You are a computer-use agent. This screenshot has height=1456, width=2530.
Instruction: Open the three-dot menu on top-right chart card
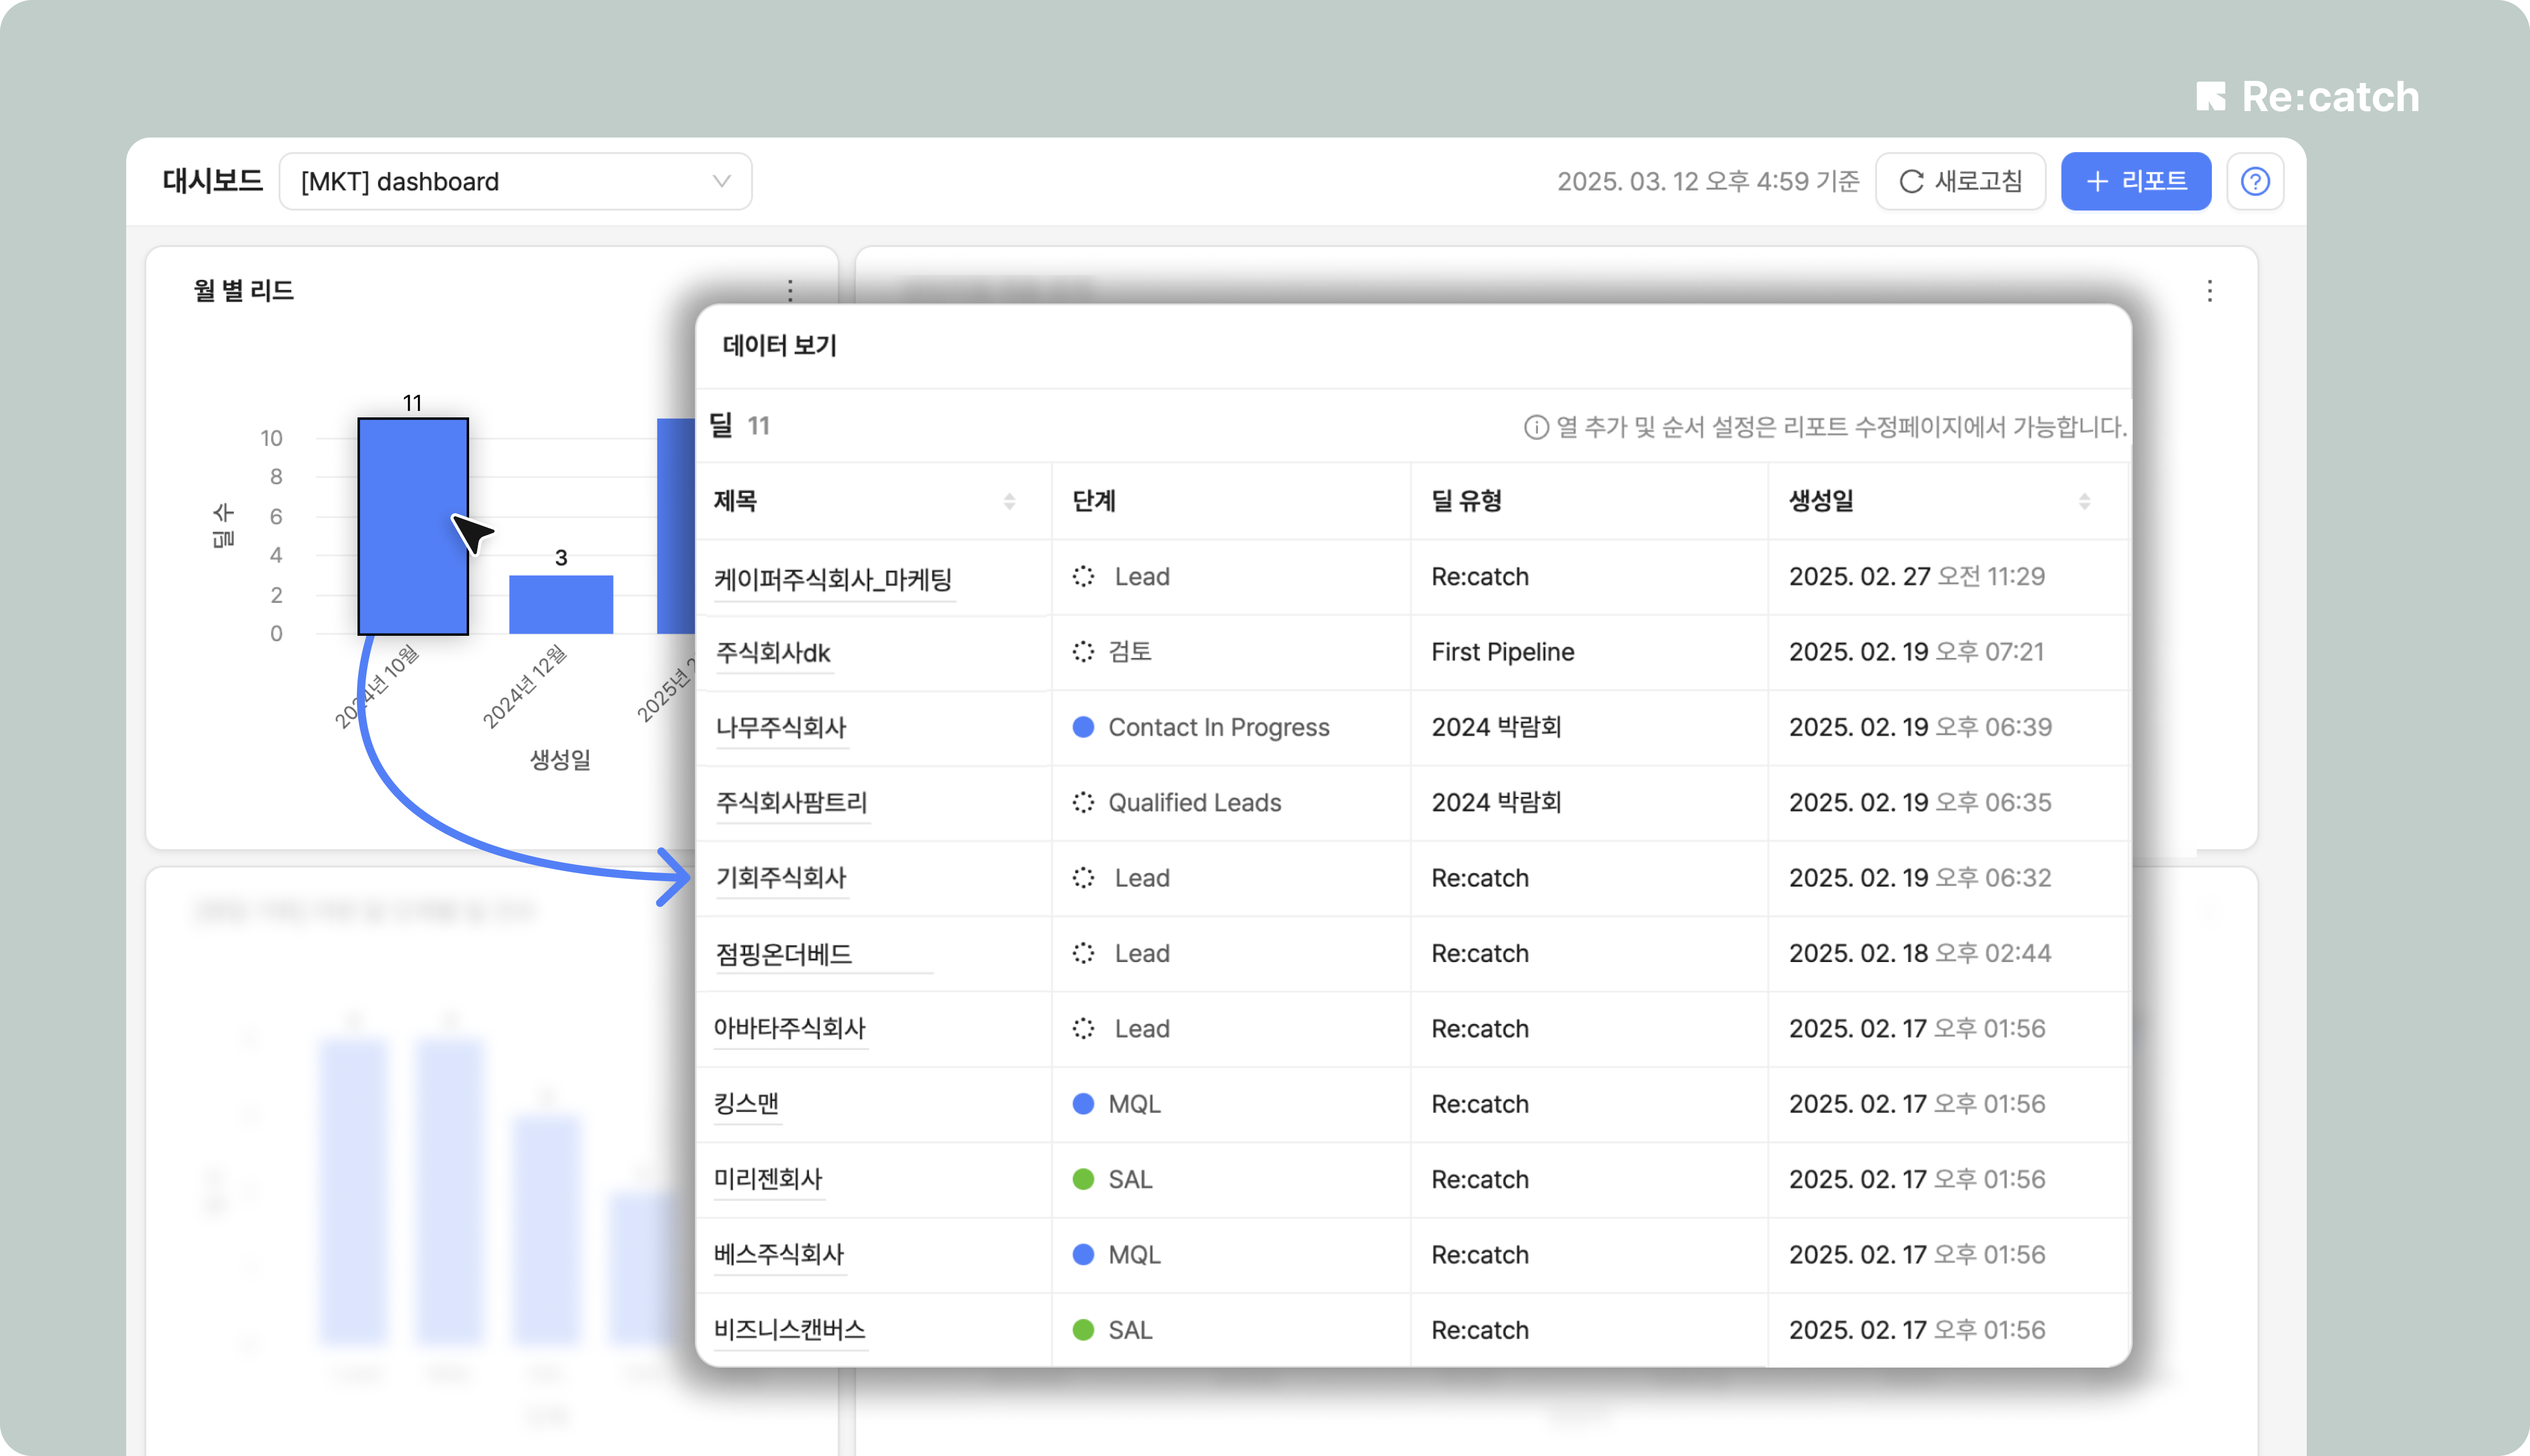(x=2209, y=290)
